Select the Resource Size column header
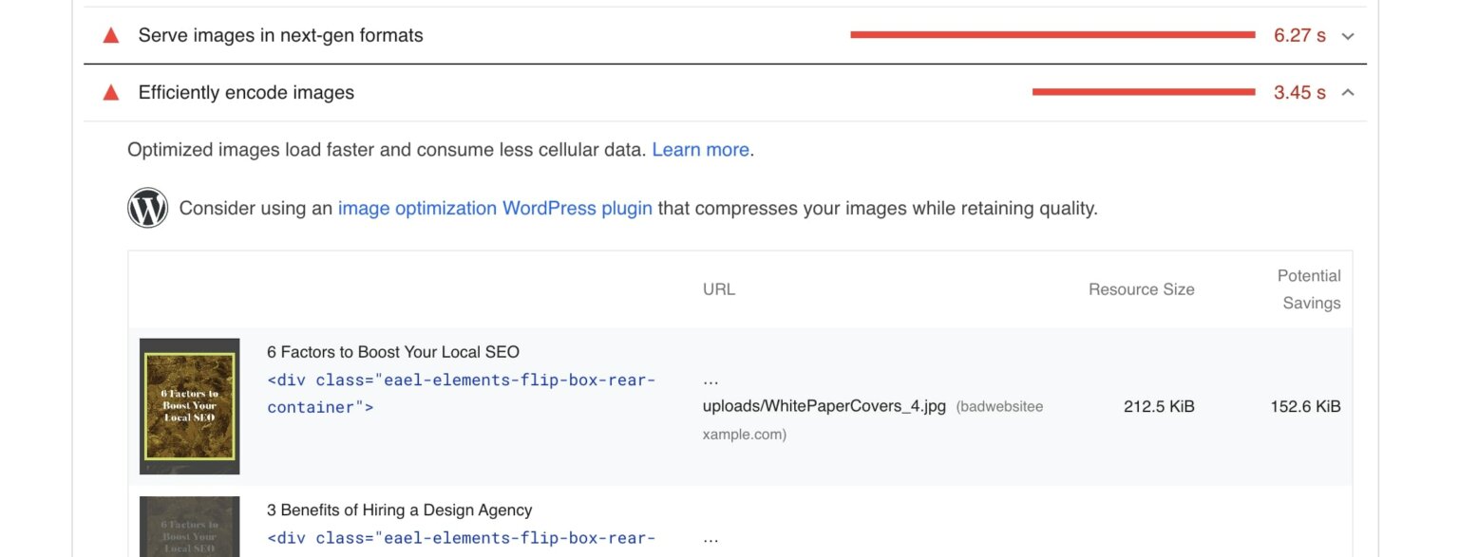The width and height of the screenshot is (1459, 557). tap(1141, 288)
